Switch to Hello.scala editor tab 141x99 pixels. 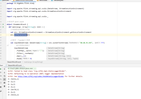pyautogui.click(x=43, y=1)
